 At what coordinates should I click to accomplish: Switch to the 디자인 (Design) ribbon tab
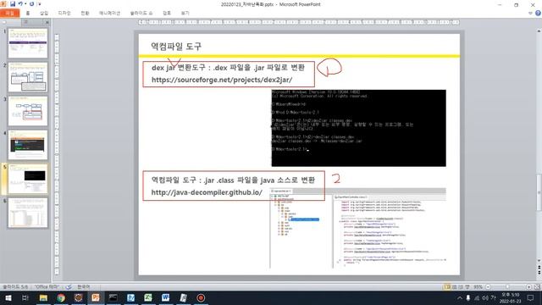coord(64,14)
